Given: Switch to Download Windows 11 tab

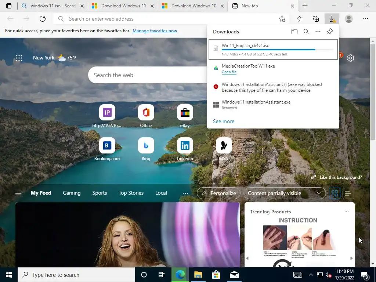Looking at the screenshot, I should [x=123, y=6].
